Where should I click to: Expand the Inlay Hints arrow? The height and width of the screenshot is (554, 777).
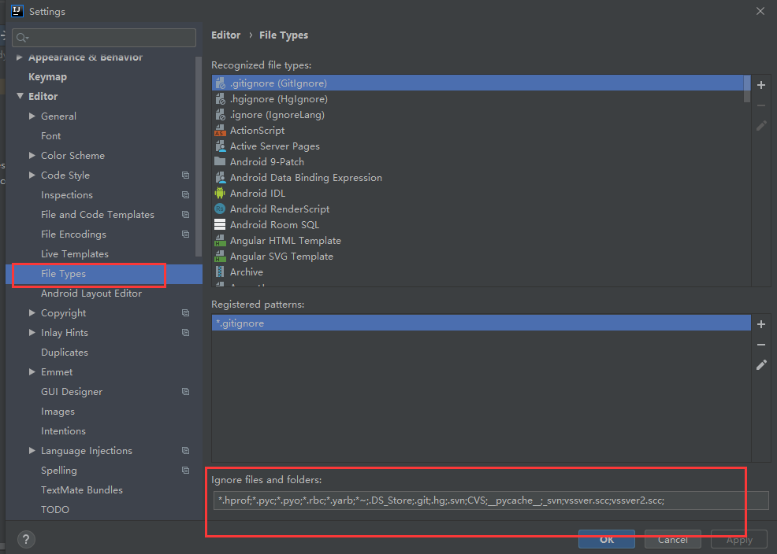point(32,332)
